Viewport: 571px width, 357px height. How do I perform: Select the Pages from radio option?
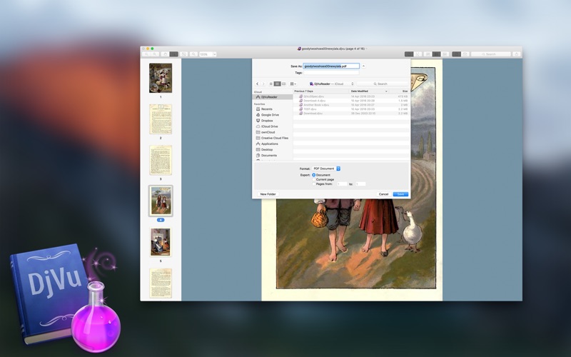pos(313,184)
